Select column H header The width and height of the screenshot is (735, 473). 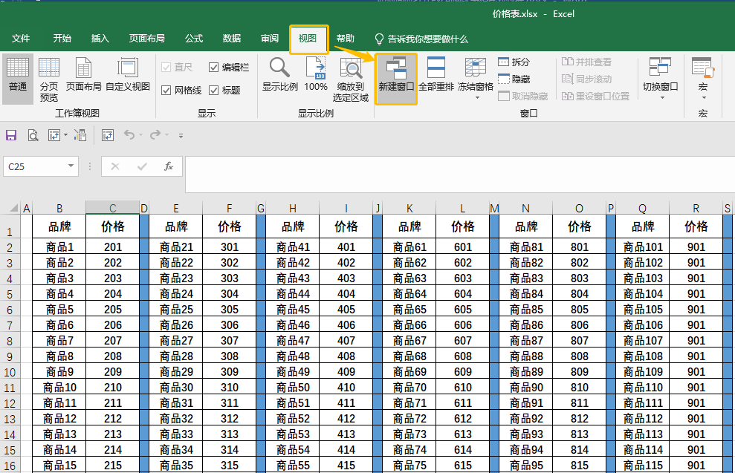(x=293, y=208)
